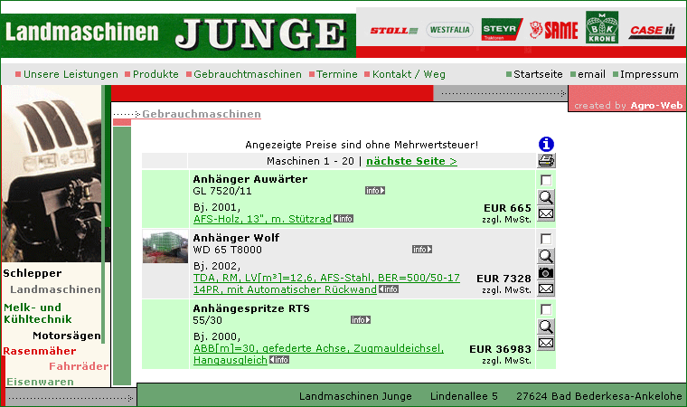Click the Agro-Web credit link
The height and width of the screenshot is (407, 687).
[656, 106]
